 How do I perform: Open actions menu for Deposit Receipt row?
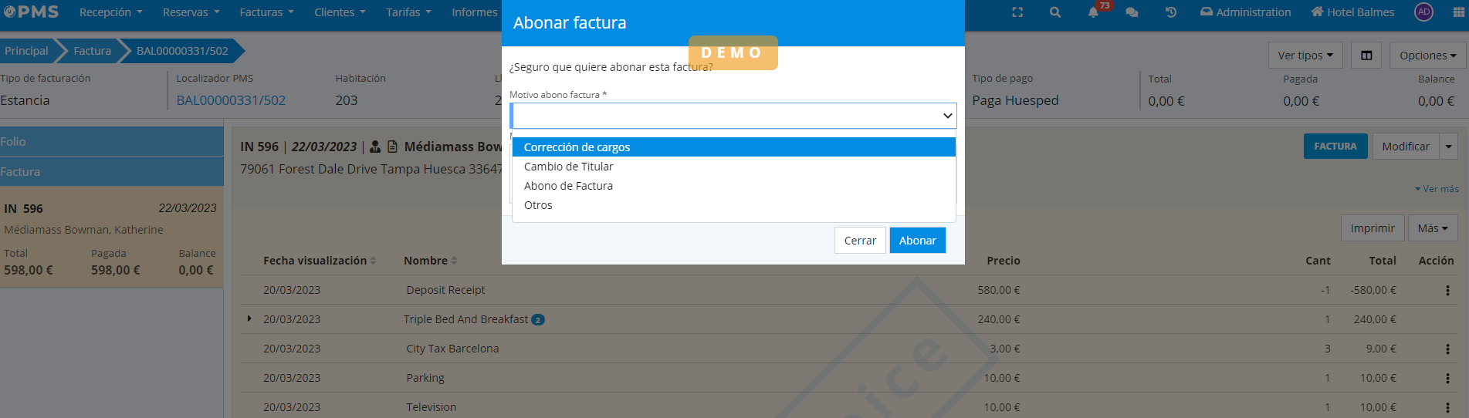(1447, 291)
